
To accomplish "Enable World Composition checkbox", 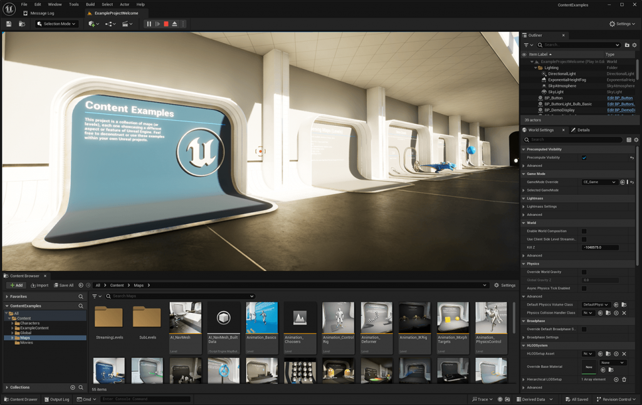I will 584,230.
